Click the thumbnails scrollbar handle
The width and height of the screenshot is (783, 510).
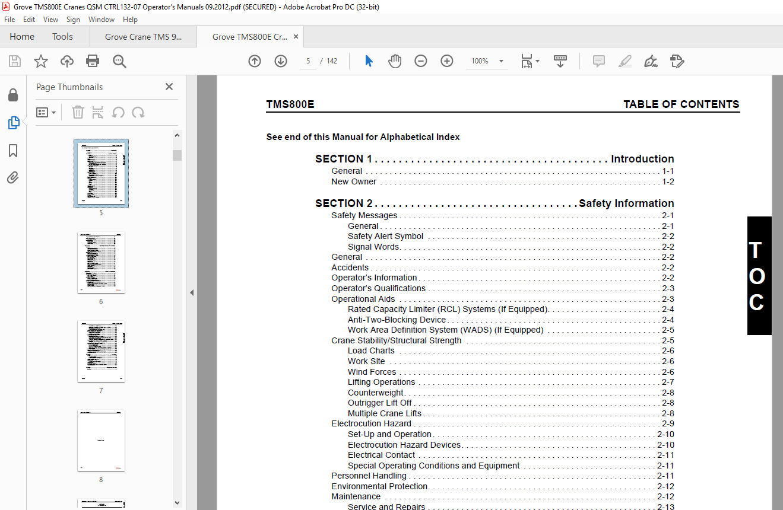(177, 155)
